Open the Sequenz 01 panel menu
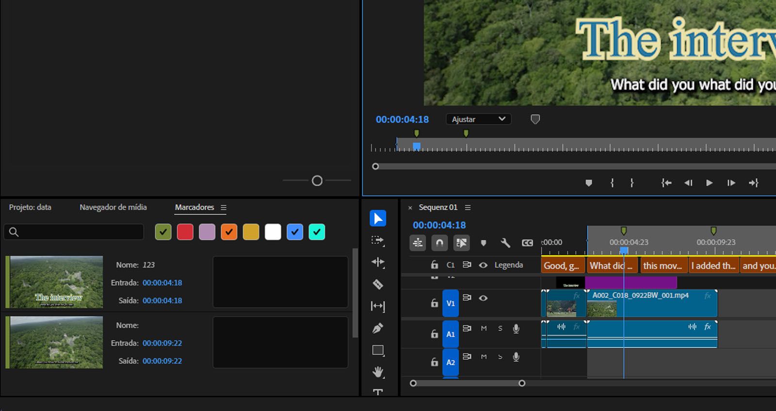776x411 pixels. point(468,208)
